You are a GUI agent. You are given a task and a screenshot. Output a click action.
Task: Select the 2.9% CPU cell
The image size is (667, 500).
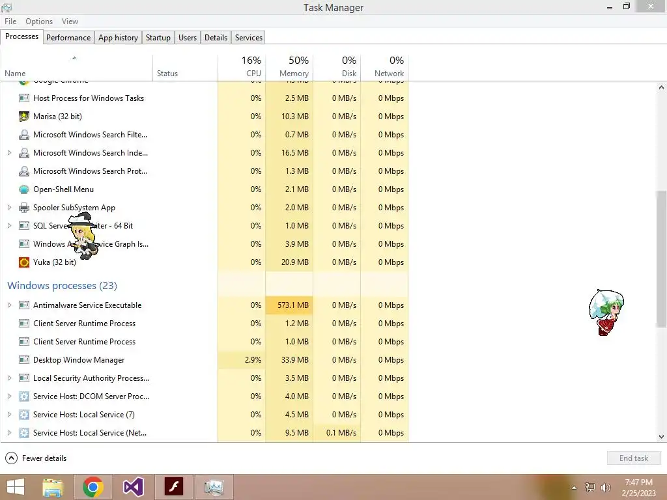(242, 360)
